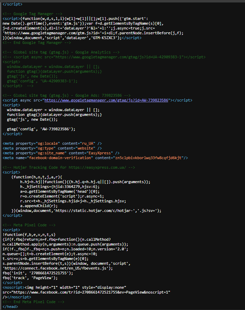The image size is (245, 310).
Task: Click the 'Meta Pixel Code' opening comment
Action: pyautogui.click(x=29, y=225)
